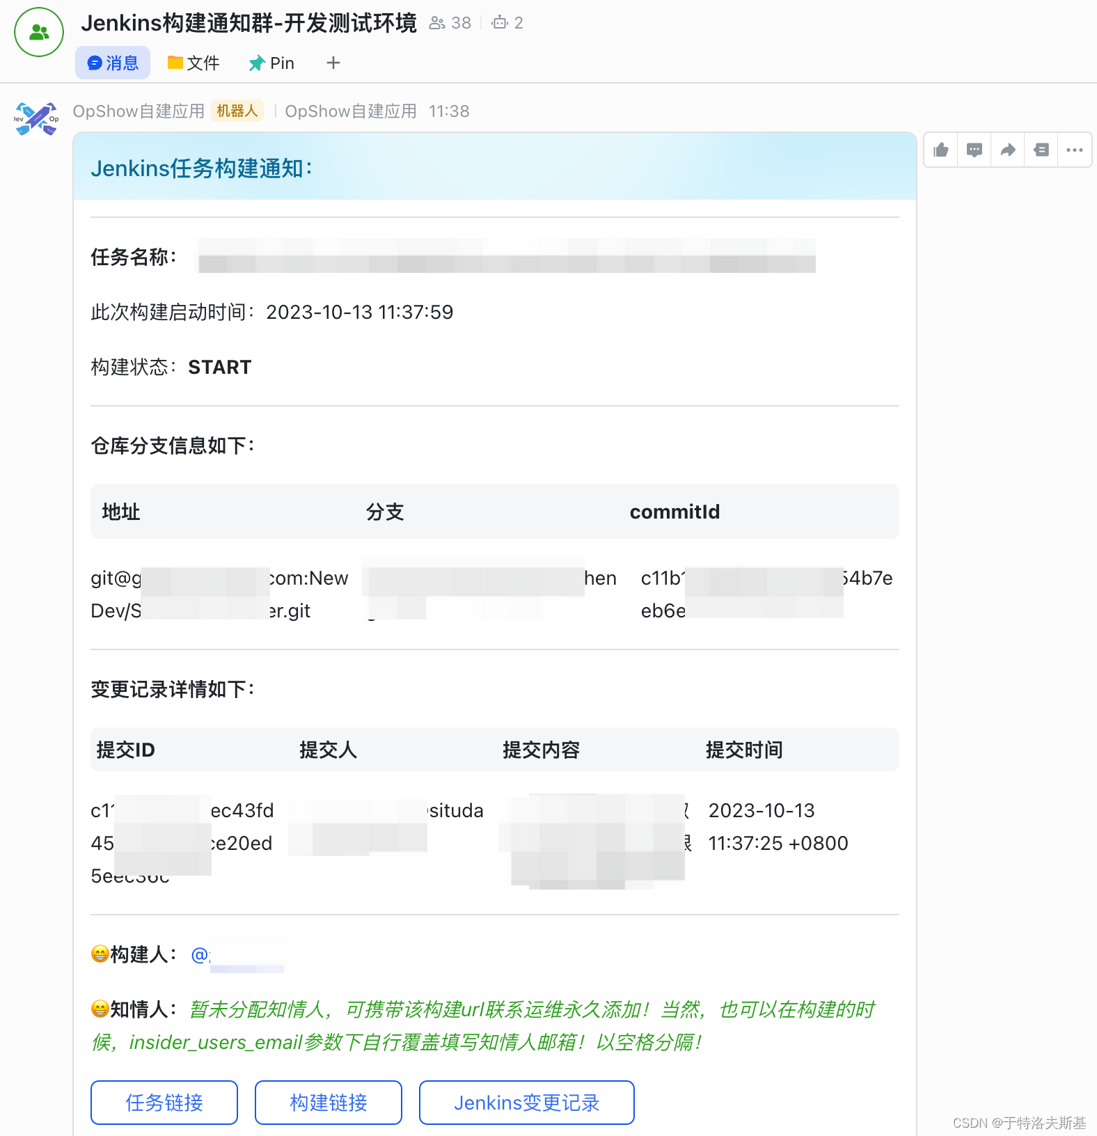Click the 提交ID column header
This screenshot has height=1136, width=1097.
point(125,750)
